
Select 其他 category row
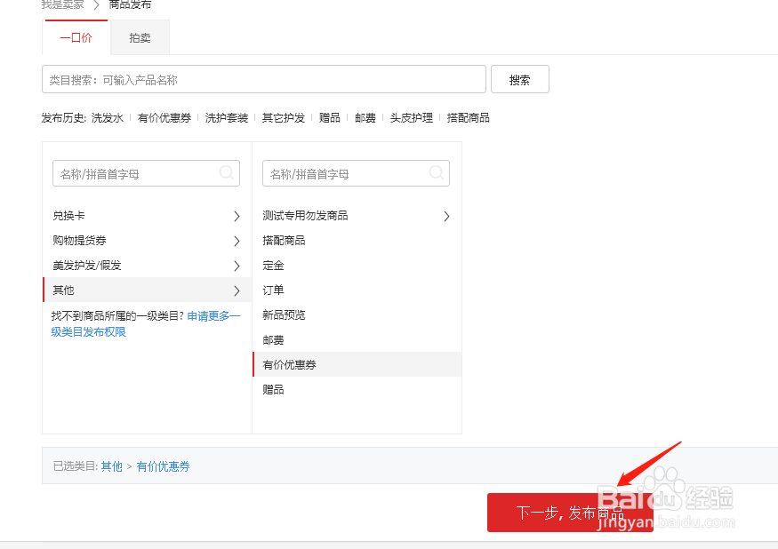coord(148,290)
